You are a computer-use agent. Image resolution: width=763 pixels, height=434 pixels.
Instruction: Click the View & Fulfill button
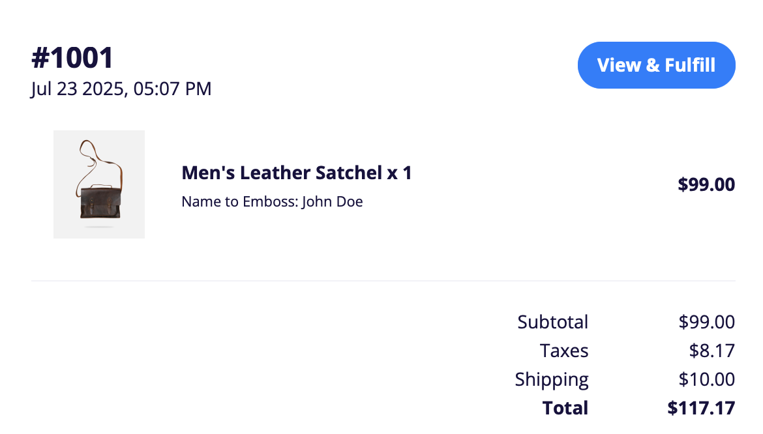pyautogui.click(x=657, y=65)
